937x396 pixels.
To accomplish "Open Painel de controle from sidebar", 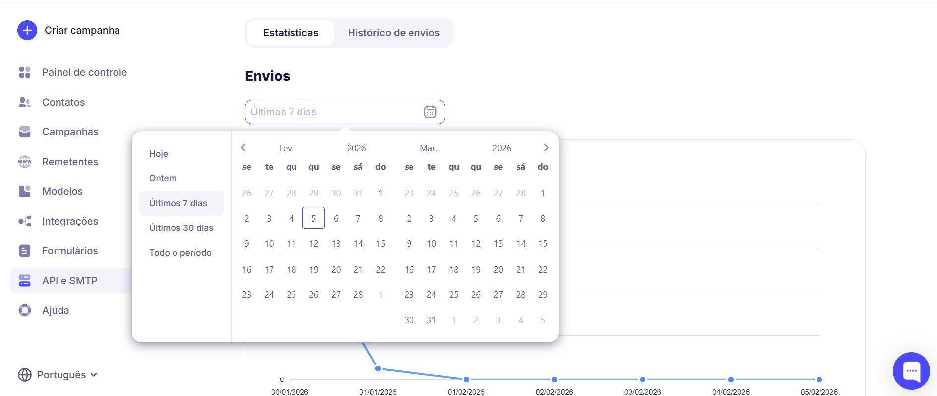I will [x=84, y=72].
